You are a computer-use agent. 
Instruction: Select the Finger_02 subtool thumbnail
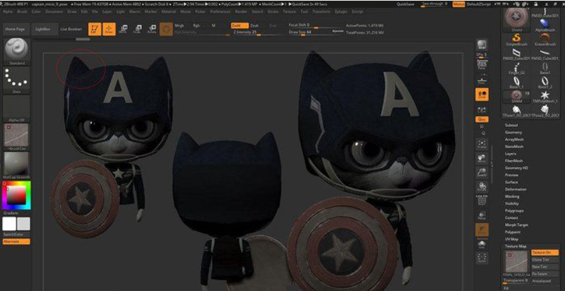(x=516, y=68)
